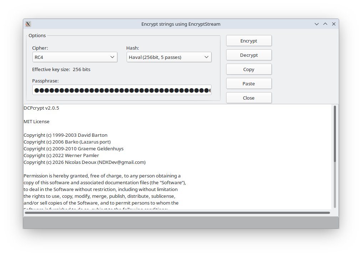Click the 'to deal in the Software' line

pos(101,190)
